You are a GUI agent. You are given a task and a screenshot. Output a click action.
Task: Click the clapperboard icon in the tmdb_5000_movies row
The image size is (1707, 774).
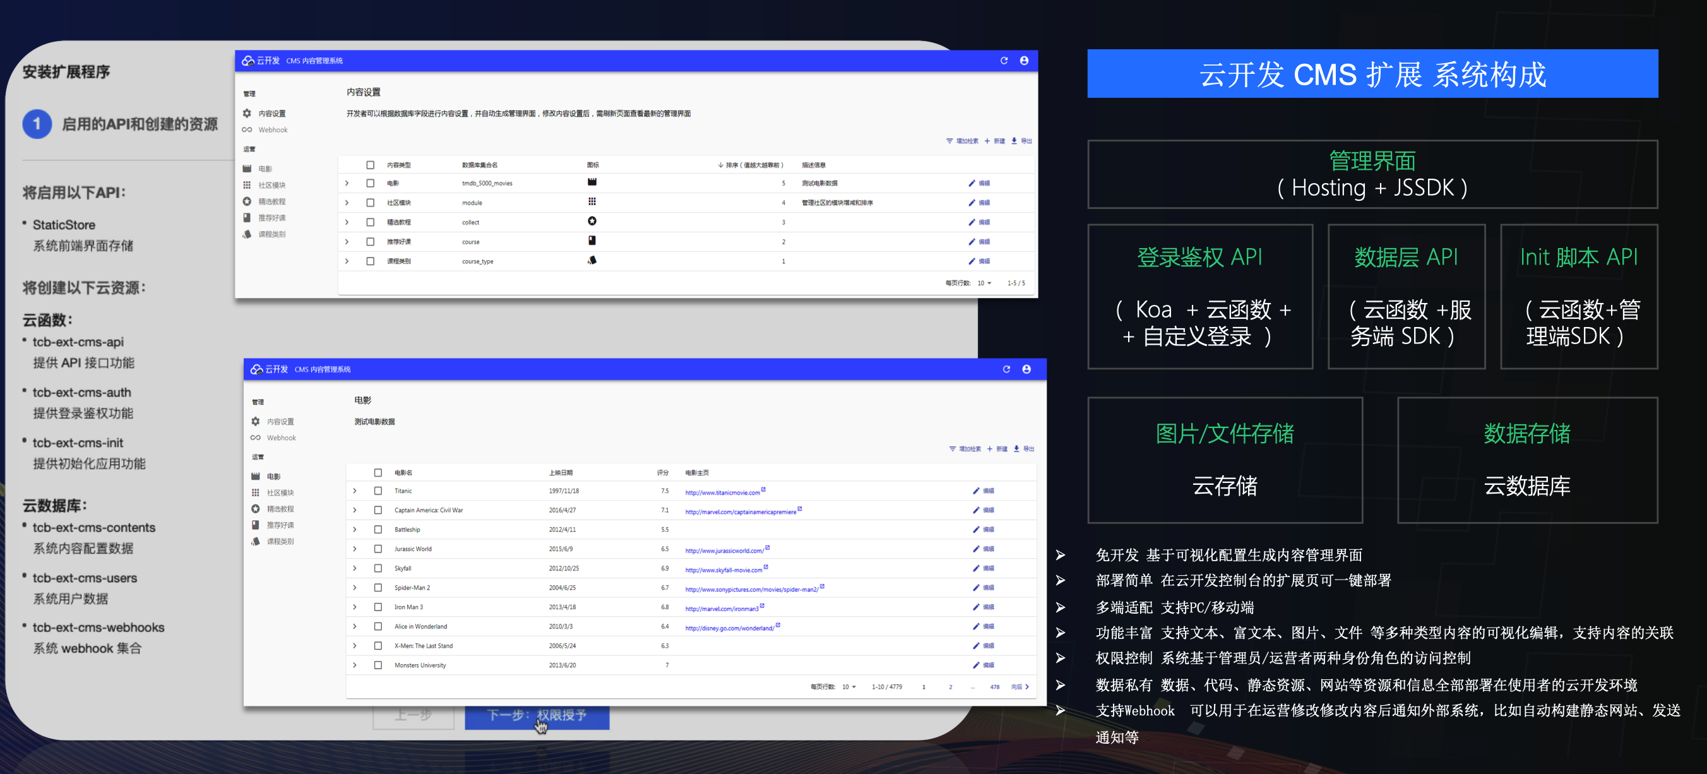(x=592, y=182)
